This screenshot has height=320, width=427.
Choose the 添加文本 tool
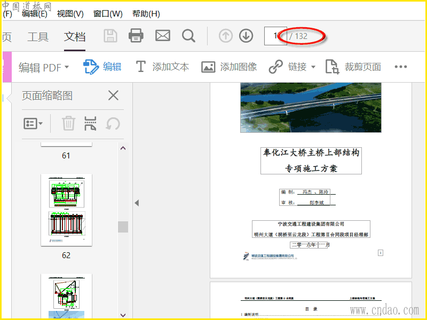(x=162, y=67)
